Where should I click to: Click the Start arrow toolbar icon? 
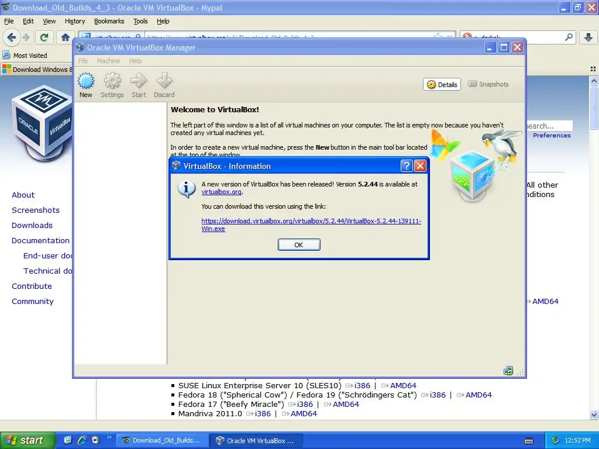[139, 85]
